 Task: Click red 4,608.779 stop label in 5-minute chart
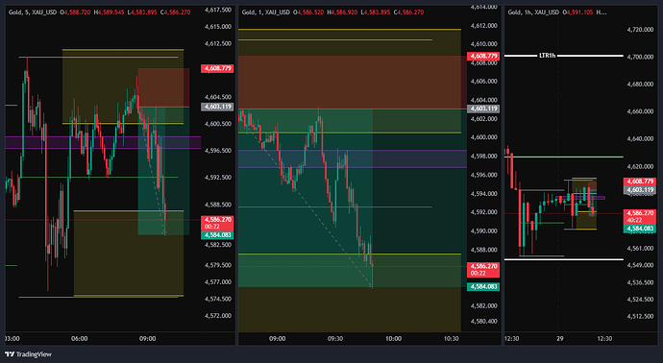(x=217, y=68)
